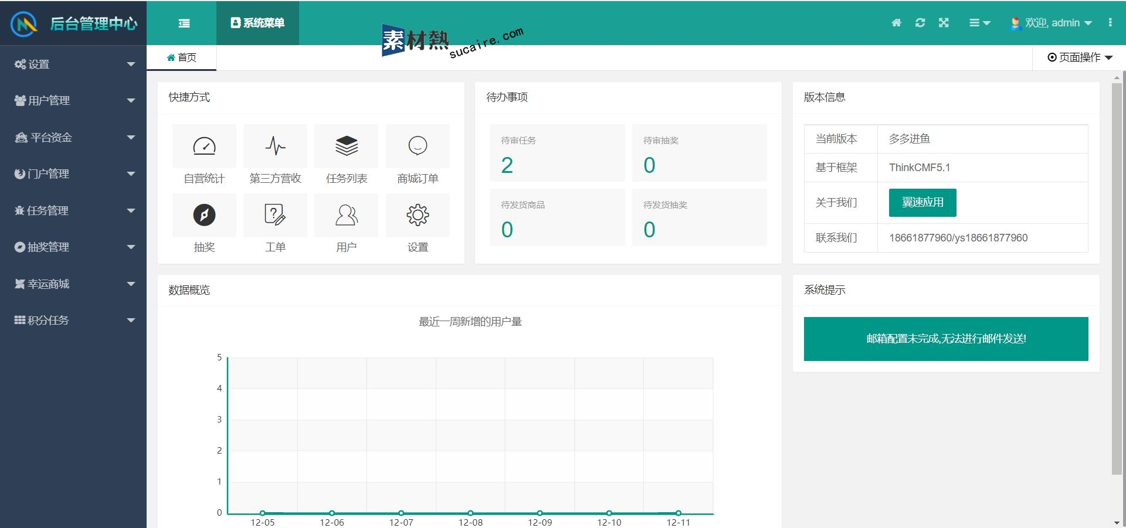Click the home icon in top bar
This screenshot has width=1126, height=528.
click(896, 23)
